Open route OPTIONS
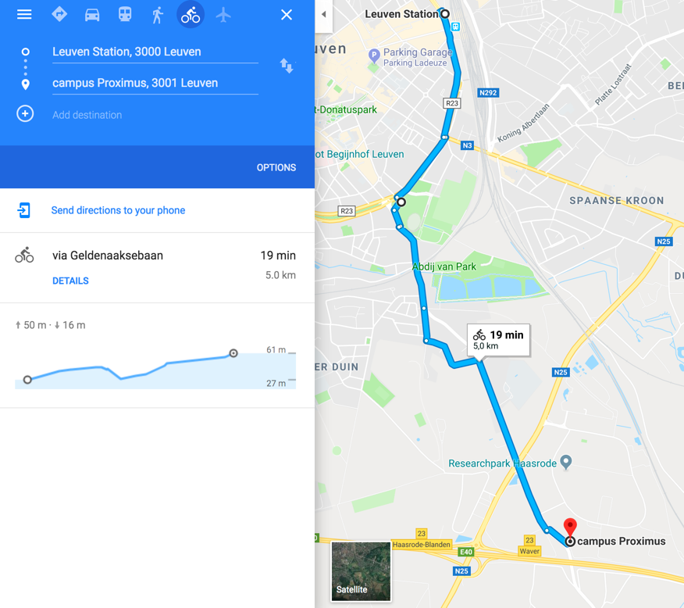This screenshot has width=684, height=608. click(x=276, y=167)
